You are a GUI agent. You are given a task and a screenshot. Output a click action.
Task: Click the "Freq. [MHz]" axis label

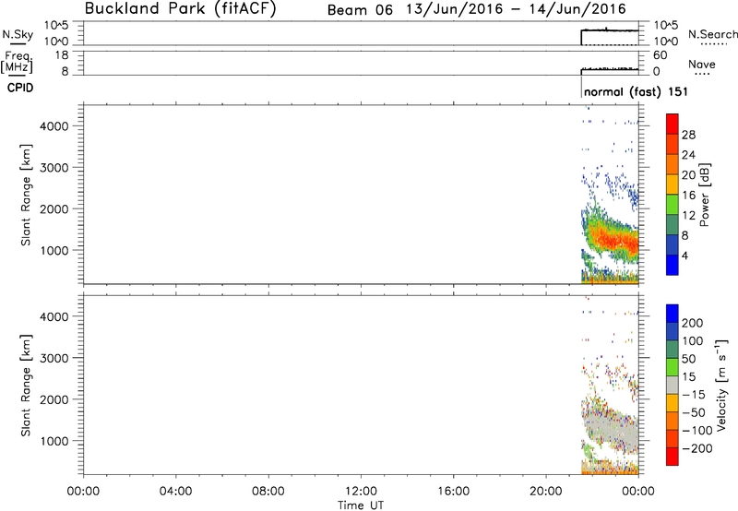click(17, 62)
